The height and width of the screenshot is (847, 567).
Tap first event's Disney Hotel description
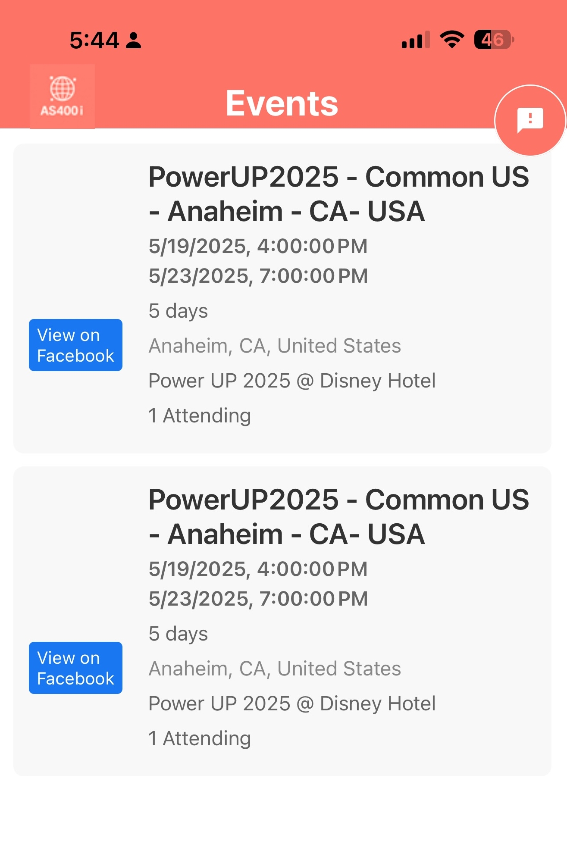coord(292,381)
